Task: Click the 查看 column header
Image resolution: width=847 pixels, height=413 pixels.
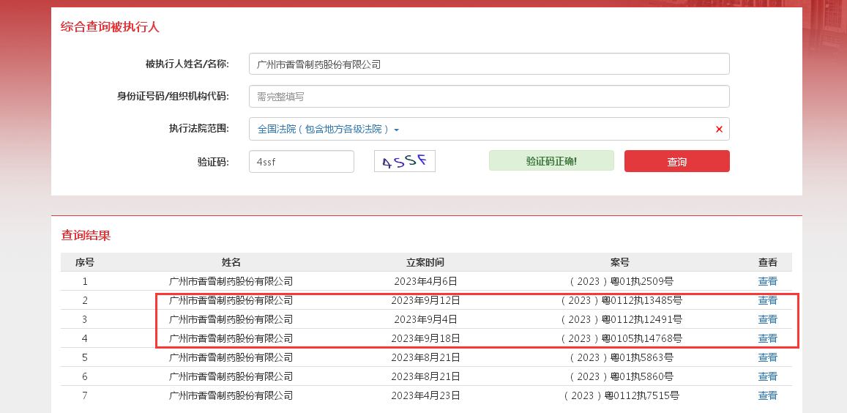Action: [x=768, y=262]
